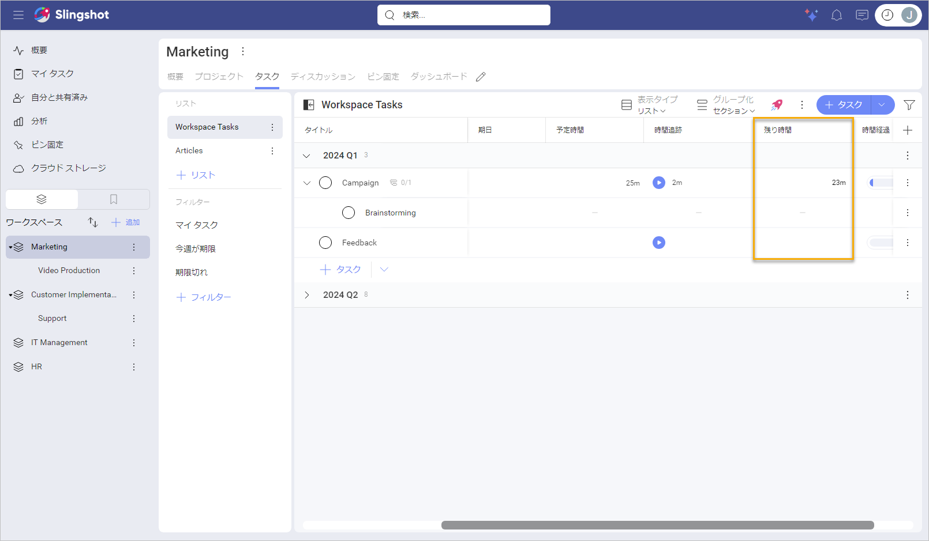Start timer for Campaign task
The width and height of the screenshot is (929, 541).
(659, 183)
